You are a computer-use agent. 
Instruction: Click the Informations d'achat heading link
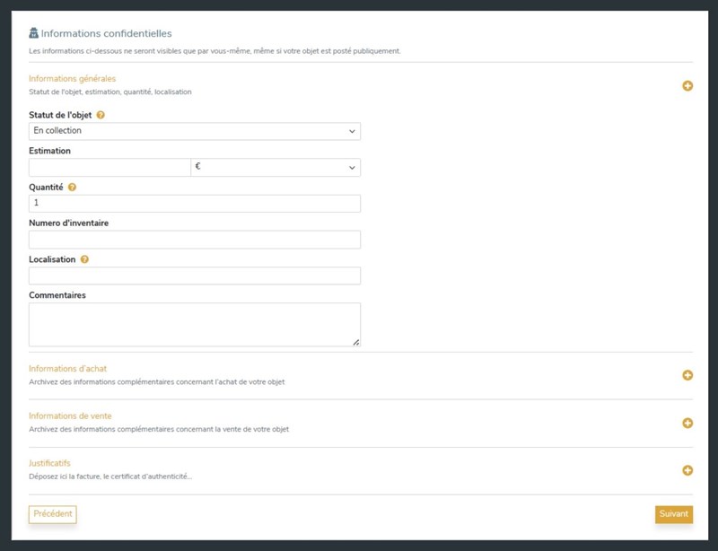click(68, 369)
